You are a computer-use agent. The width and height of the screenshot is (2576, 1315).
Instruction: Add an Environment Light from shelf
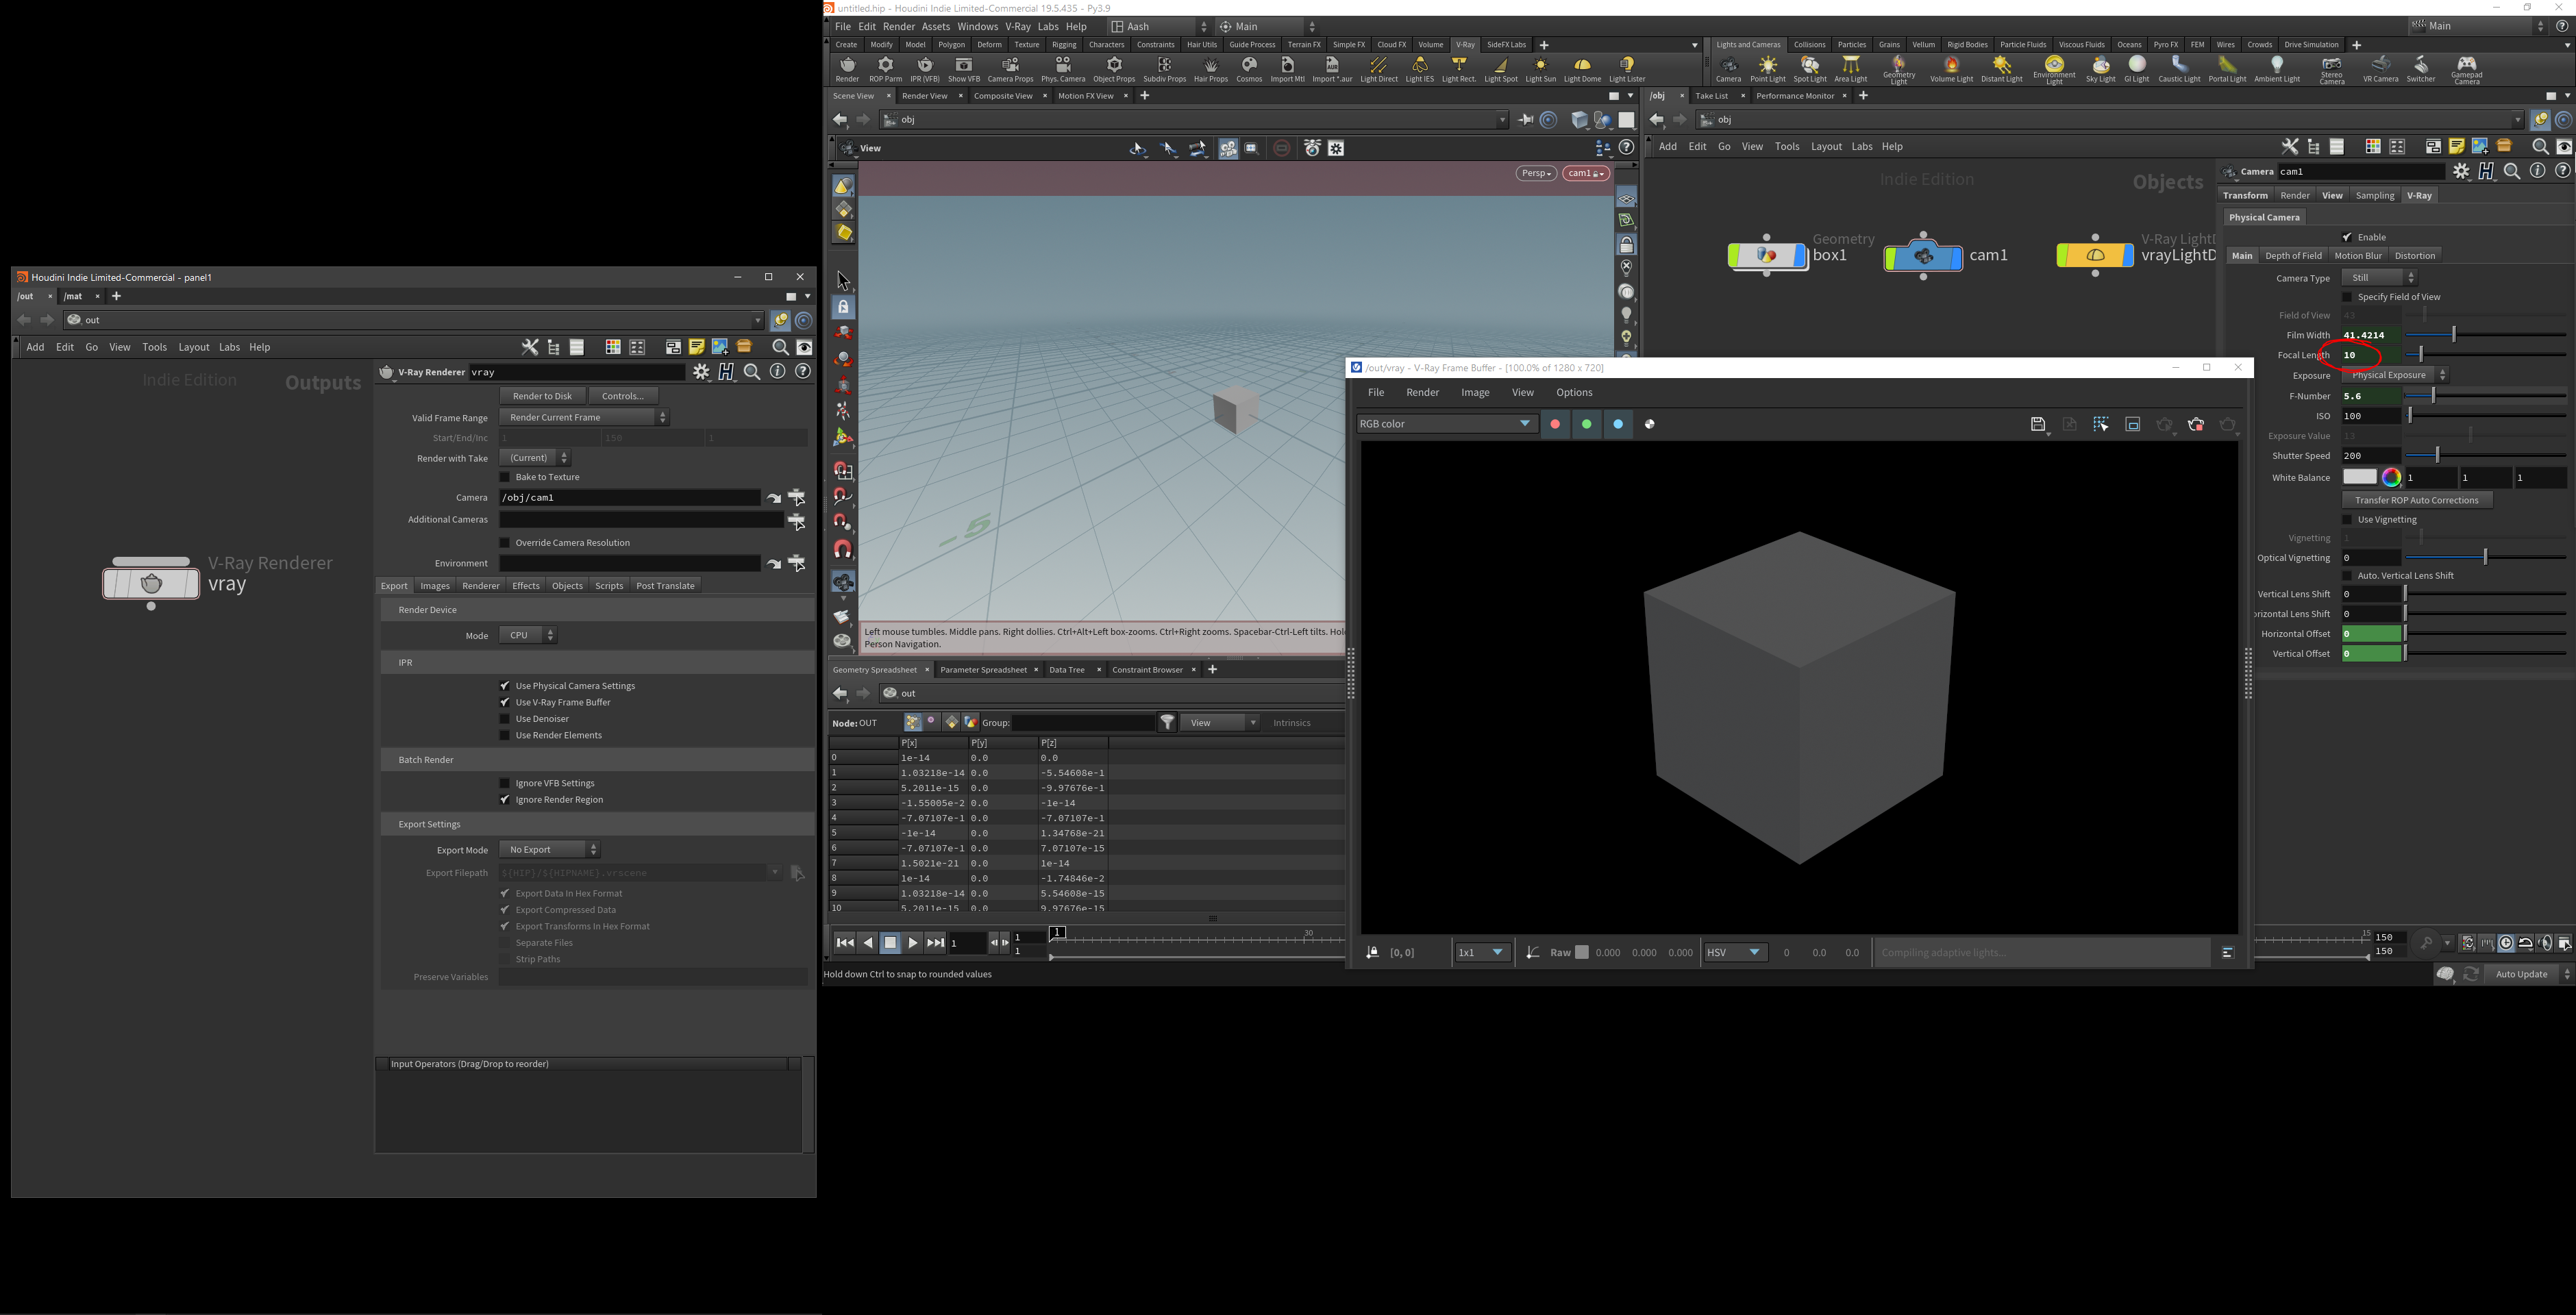point(2054,70)
